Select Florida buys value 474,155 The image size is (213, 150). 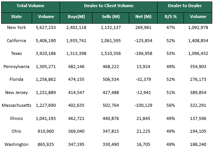tap(76, 79)
